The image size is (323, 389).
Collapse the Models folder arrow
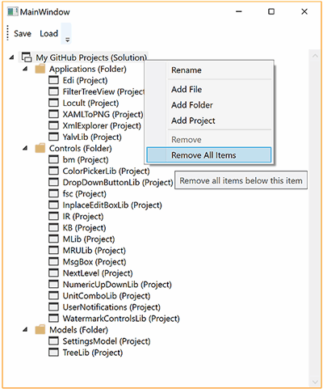pyautogui.click(x=25, y=329)
